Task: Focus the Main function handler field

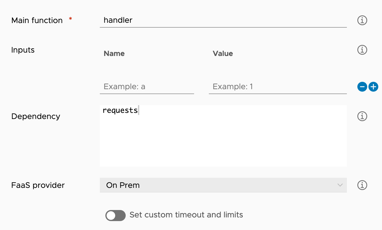Action: click(223, 21)
